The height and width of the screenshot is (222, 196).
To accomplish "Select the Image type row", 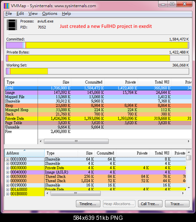I will click(98, 93).
